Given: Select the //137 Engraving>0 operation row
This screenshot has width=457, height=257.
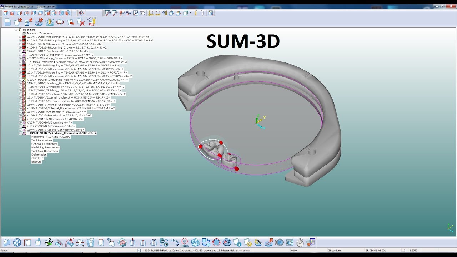Looking at the screenshot, I should 50,122.
